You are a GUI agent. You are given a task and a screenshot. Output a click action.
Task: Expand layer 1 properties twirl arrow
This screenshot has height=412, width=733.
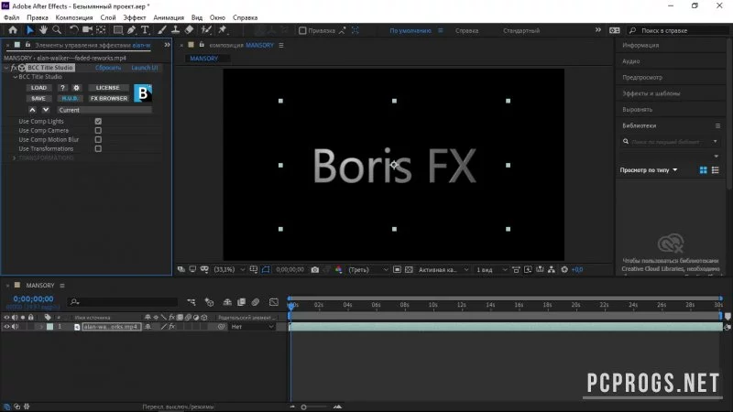tap(41, 327)
